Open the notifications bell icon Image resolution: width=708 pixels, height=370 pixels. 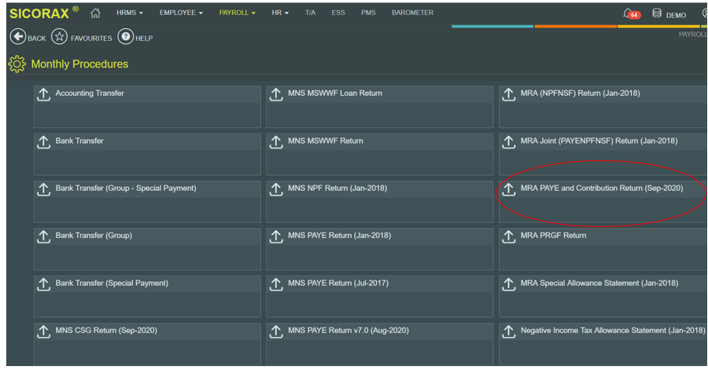coord(628,13)
